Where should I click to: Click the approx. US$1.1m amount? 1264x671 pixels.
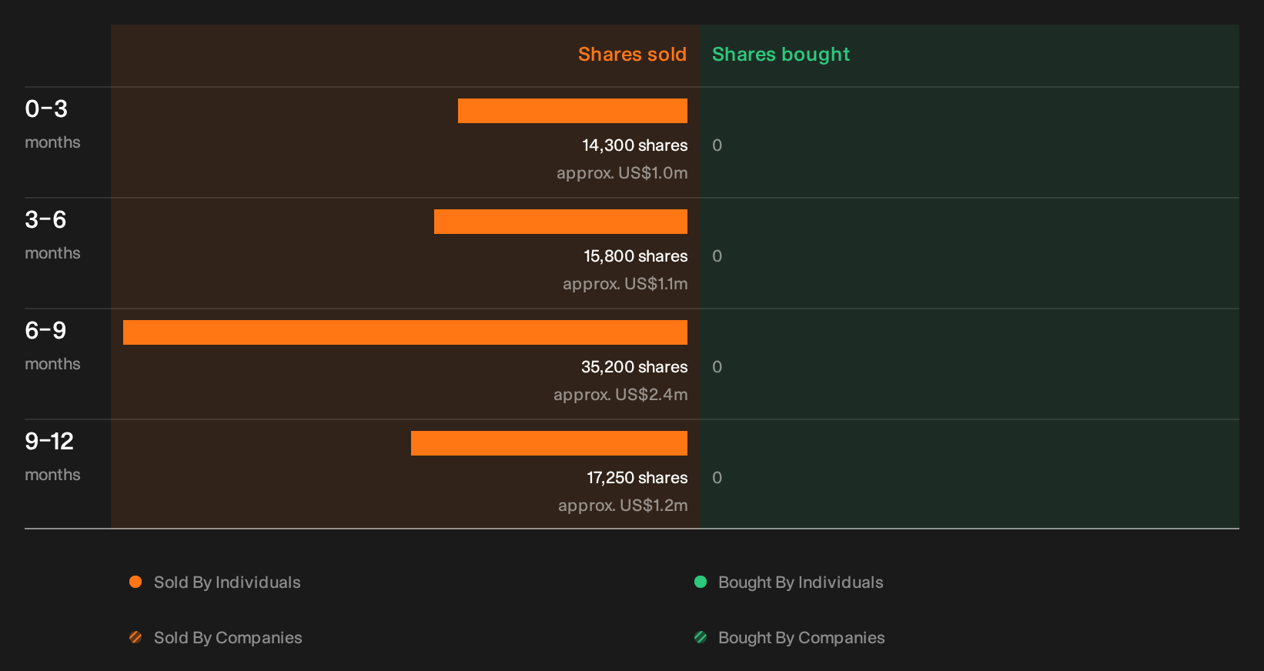[625, 284]
